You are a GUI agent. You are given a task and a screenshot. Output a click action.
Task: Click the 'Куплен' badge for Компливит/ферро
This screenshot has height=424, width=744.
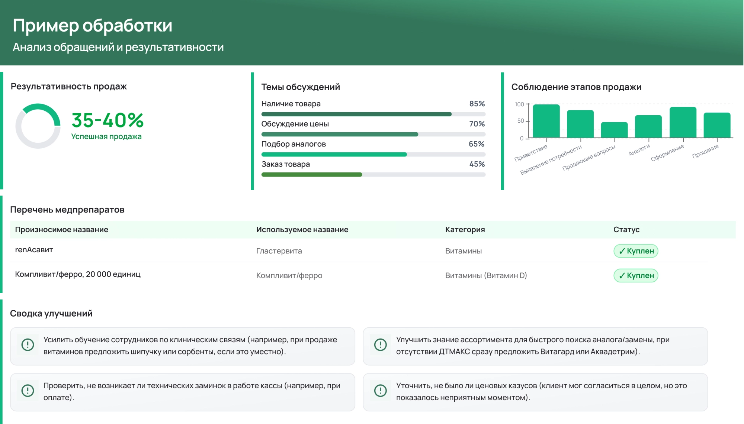pyautogui.click(x=636, y=276)
